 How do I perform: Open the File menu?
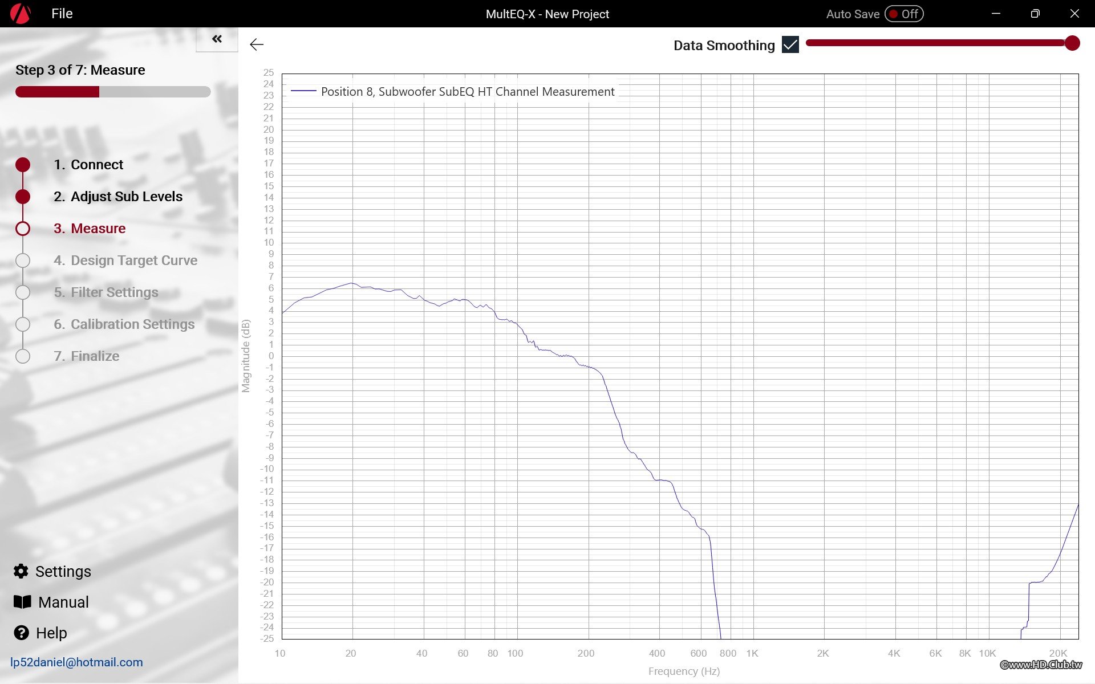tap(62, 14)
